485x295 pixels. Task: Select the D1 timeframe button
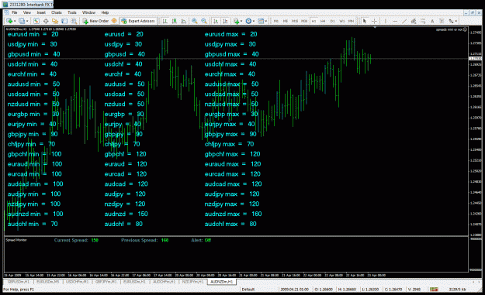[332, 21]
